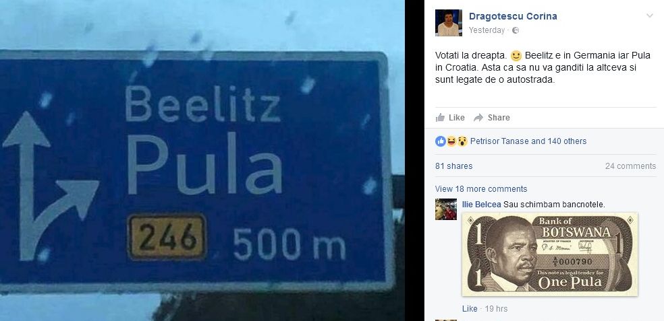This screenshot has width=664, height=321.
Task: Open the Botswana One Pula banknote image
Action: coord(550,254)
